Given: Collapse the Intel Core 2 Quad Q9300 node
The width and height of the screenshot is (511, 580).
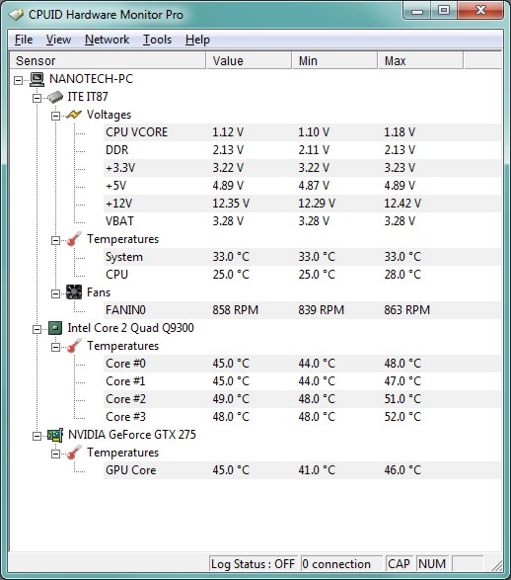Looking at the screenshot, I should coord(36,329).
